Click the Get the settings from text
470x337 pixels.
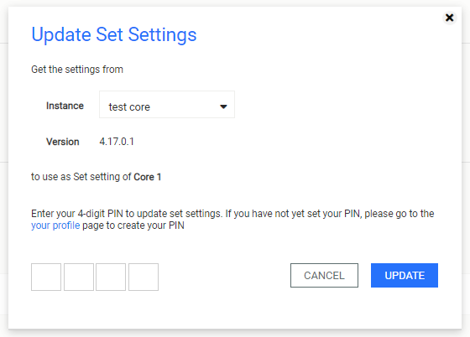pyautogui.click(x=77, y=70)
